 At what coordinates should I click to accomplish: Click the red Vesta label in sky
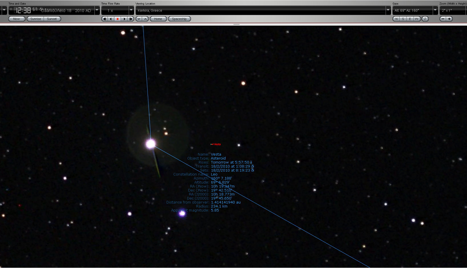tap(217, 144)
